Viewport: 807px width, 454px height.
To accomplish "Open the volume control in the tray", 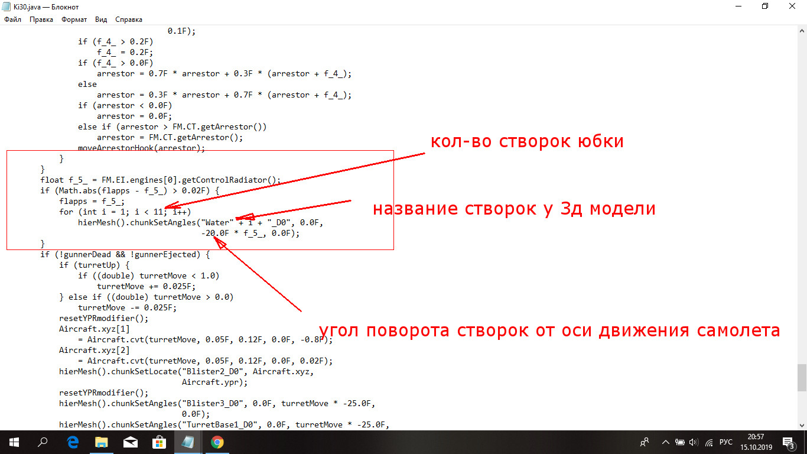I will click(694, 442).
